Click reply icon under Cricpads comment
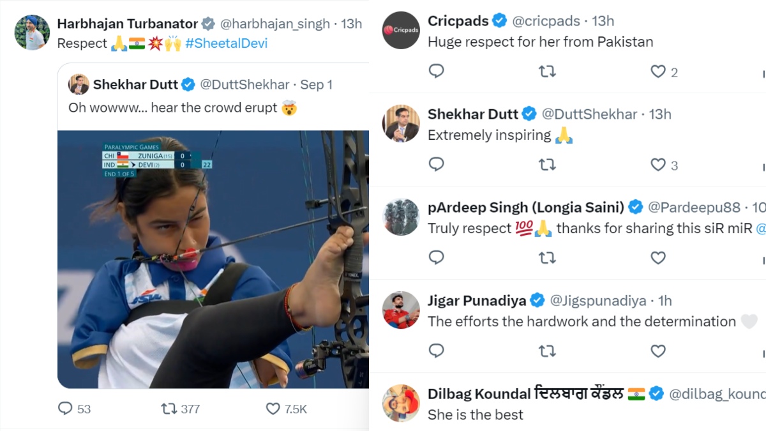 [437, 71]
